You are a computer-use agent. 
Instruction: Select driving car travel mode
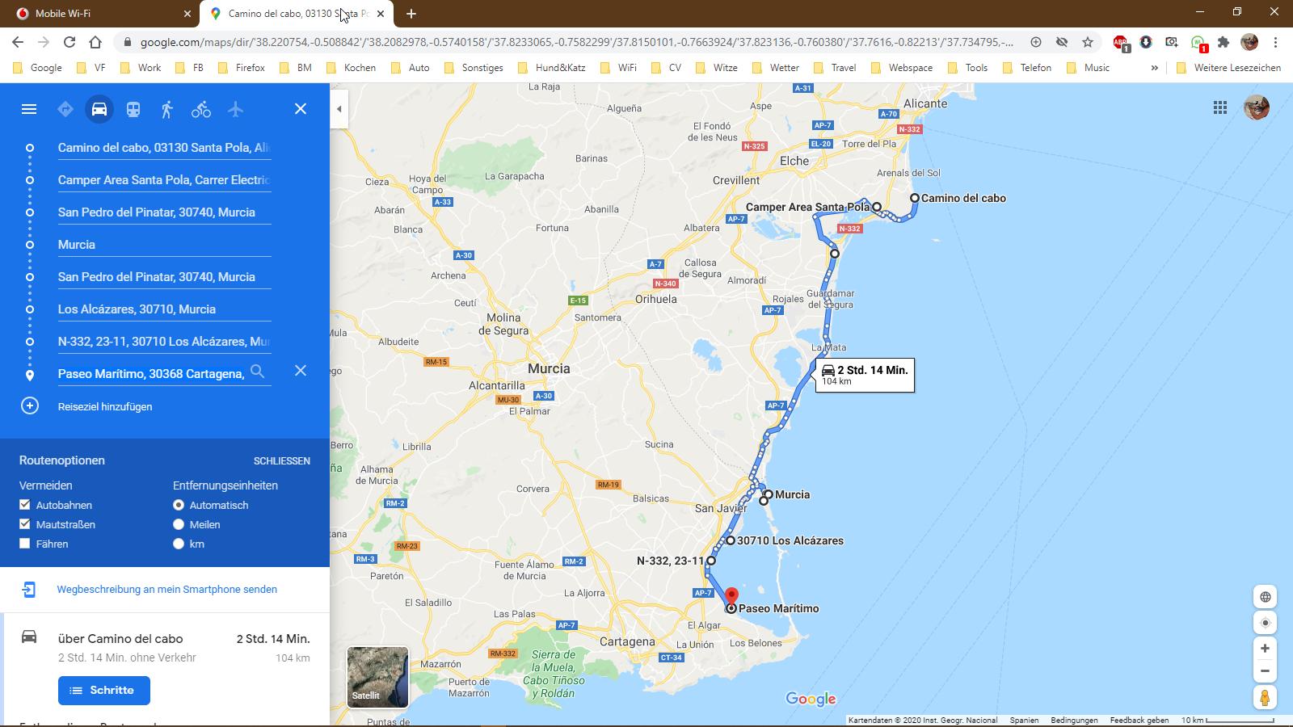pyautogui.click(x=99, y=109)
